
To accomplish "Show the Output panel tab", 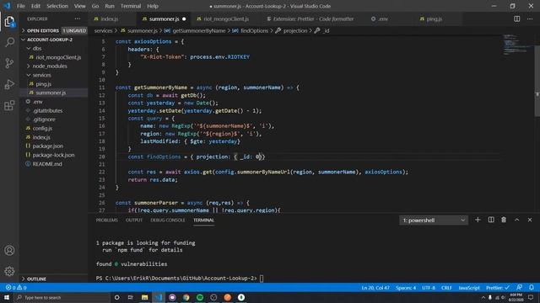I will tap(134, 220).
